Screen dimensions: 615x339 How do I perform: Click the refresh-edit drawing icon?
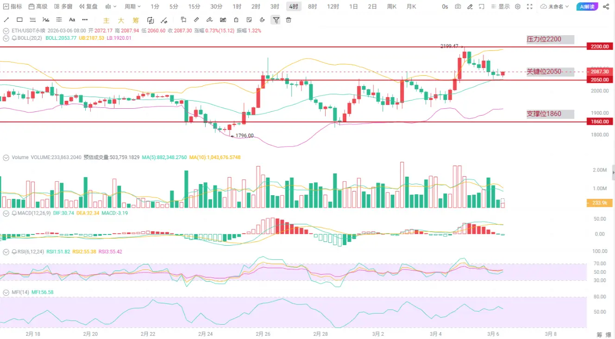pos(151,20)
